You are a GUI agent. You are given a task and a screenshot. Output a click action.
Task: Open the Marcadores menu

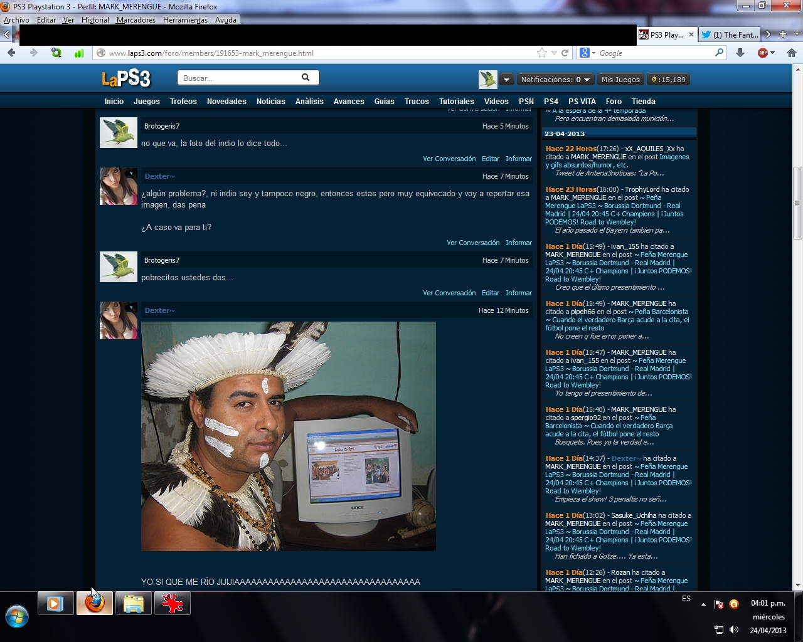click(136, 20)
